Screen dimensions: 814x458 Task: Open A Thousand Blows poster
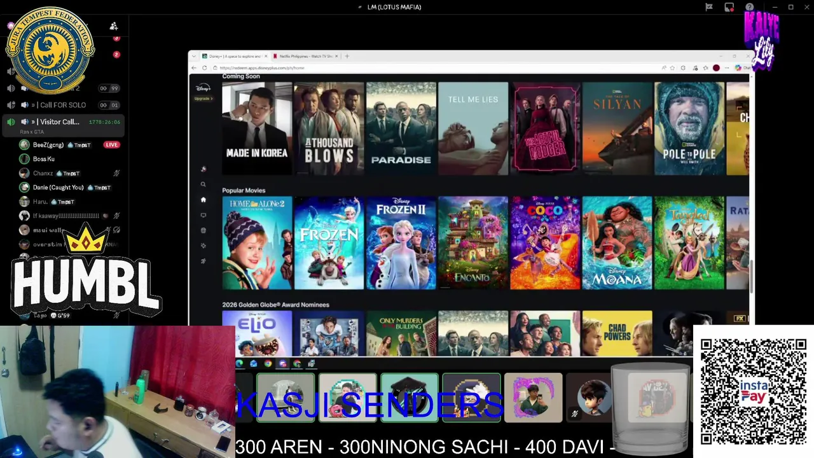click(329, 128)
